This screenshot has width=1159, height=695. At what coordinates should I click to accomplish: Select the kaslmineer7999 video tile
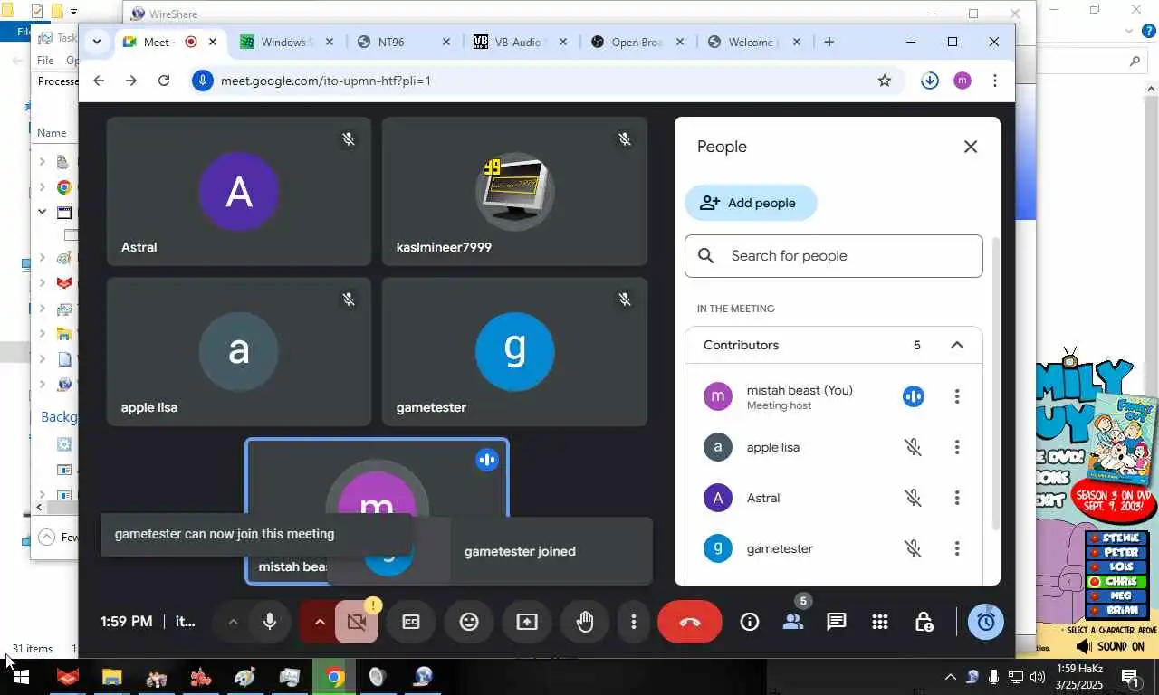pos(514,191)
